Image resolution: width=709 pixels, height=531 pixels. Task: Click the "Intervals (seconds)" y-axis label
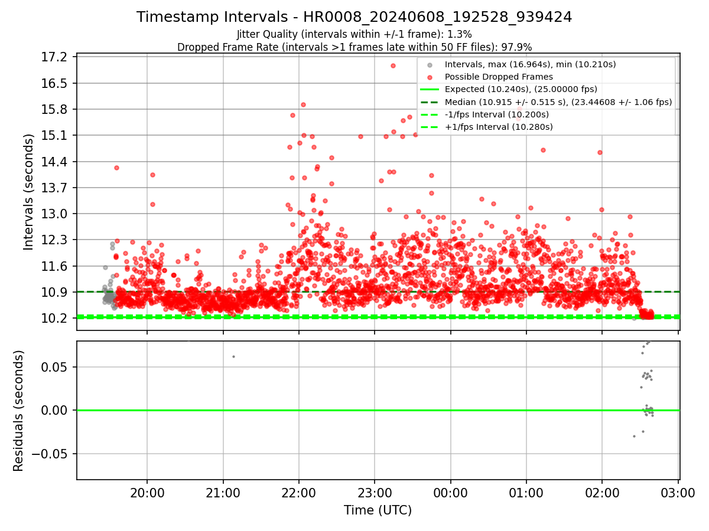29,192
